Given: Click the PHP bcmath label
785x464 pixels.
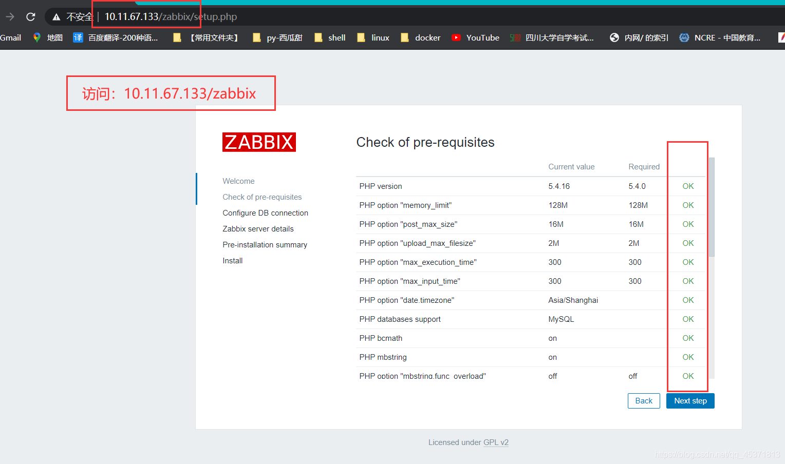Looking at the screenshot, I should point(381,338).
